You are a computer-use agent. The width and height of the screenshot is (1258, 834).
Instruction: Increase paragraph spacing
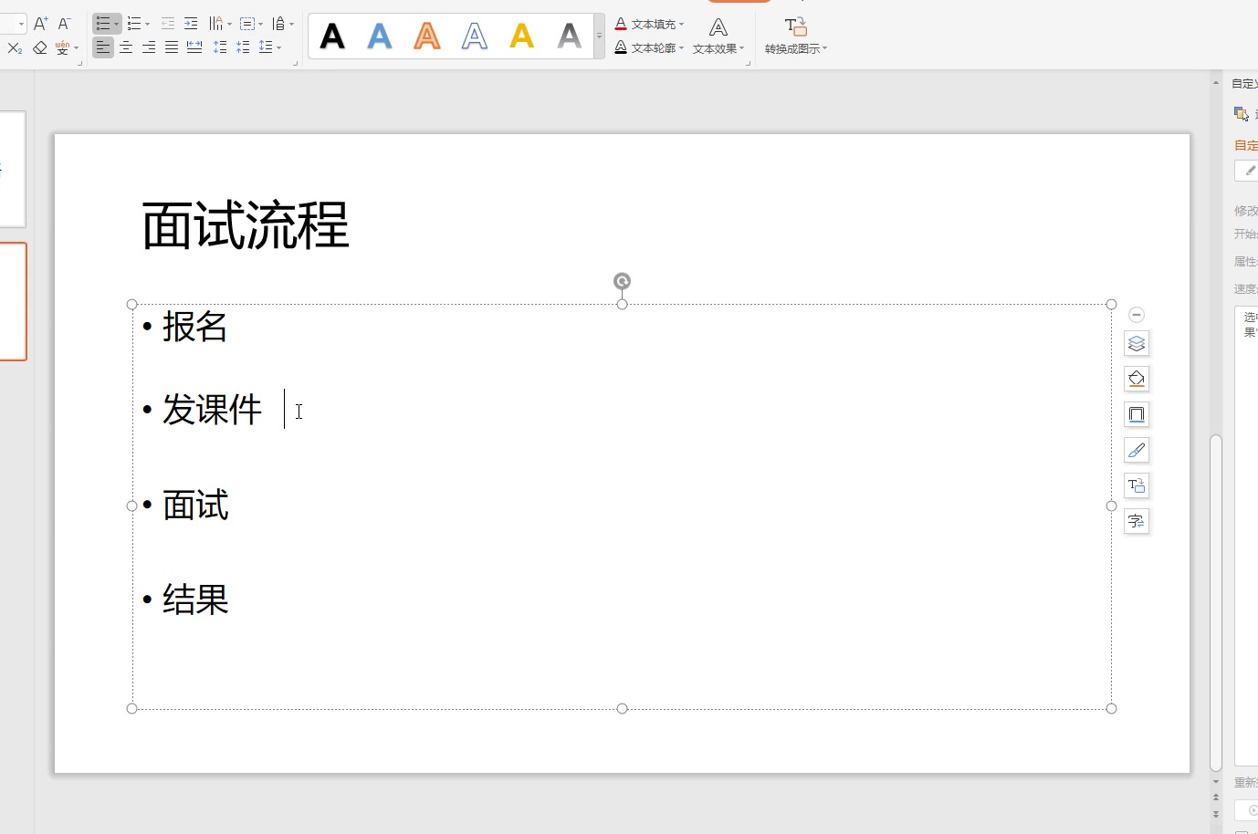(220, 47)
